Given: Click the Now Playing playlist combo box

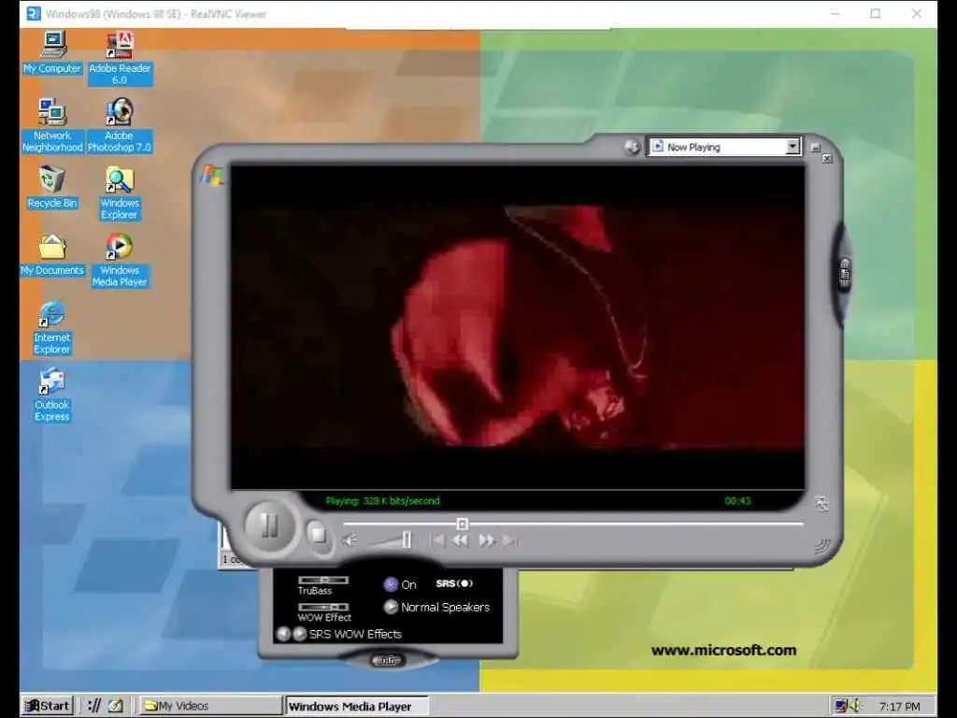Looking at the screenshot, I should pos(724,147).
